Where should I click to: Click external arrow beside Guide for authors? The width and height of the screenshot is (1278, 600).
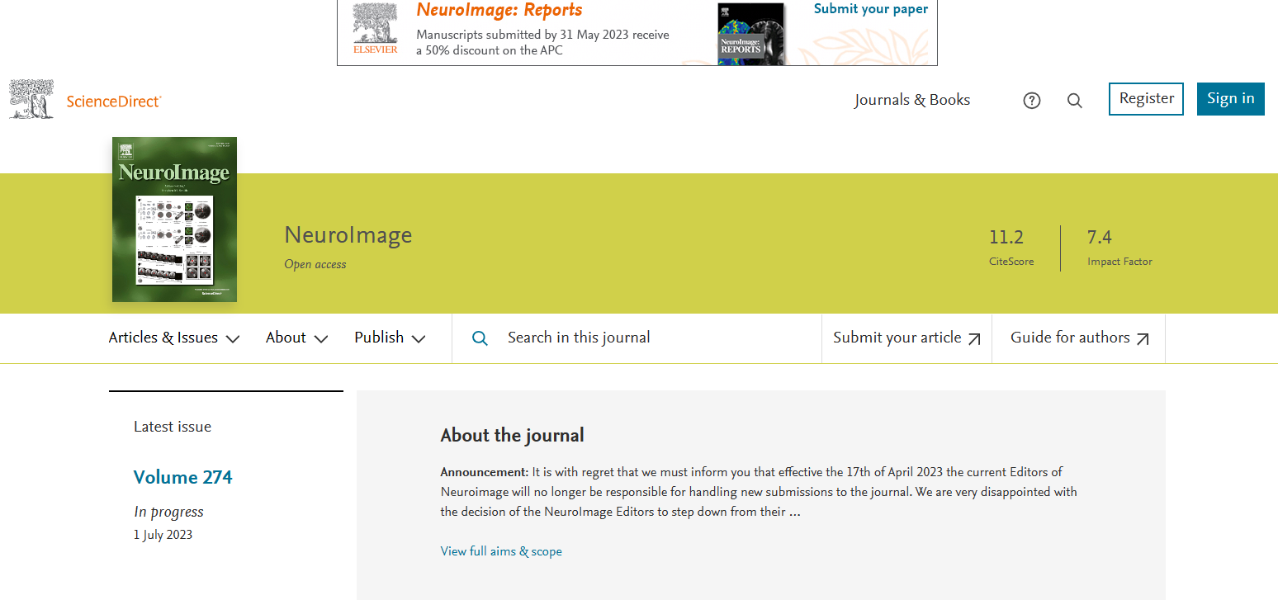(1143, 338)
